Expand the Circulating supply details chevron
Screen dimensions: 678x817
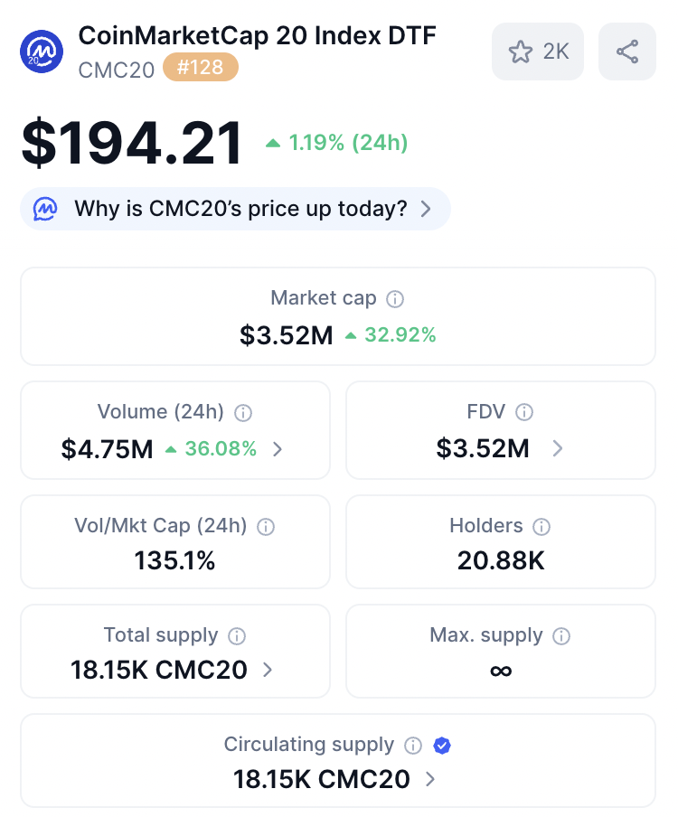pyautogui.click(x=430, y=779)
